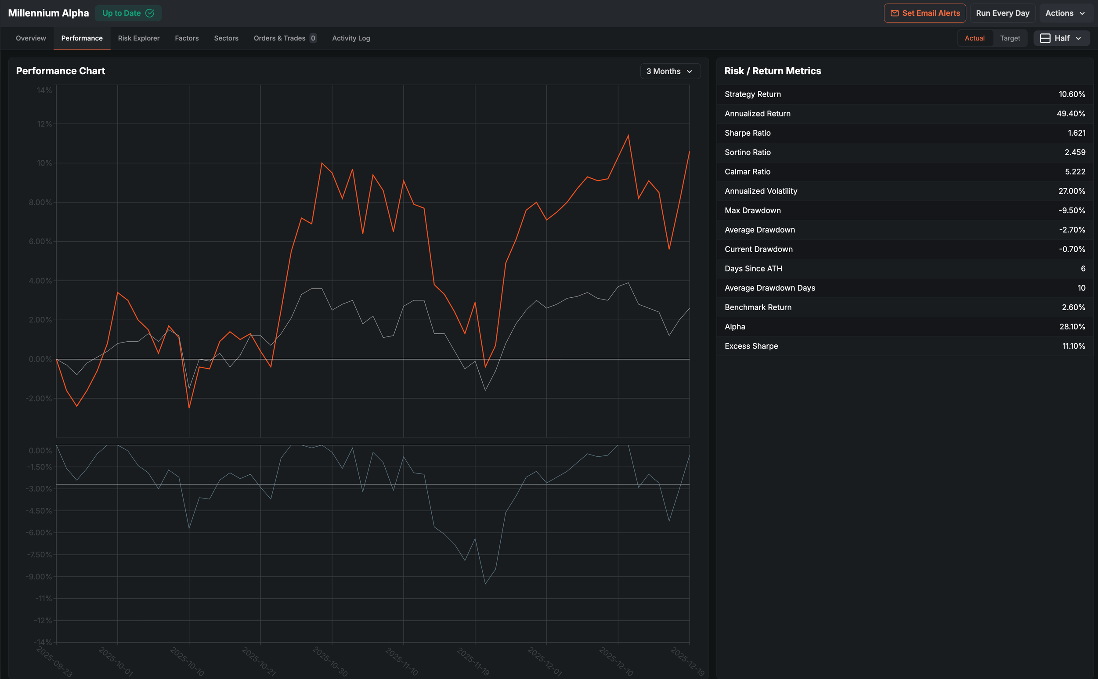The image size is (1098, 679).
Task: Open the Factors tab
Action: 187,38
